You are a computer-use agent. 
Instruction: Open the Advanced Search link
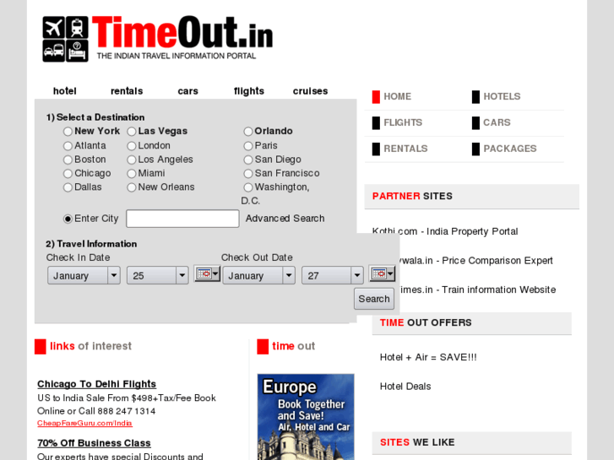pos(285,219)
